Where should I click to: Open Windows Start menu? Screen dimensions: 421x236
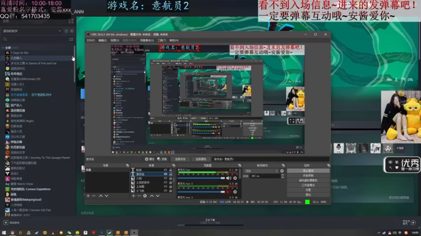point(4,233)
